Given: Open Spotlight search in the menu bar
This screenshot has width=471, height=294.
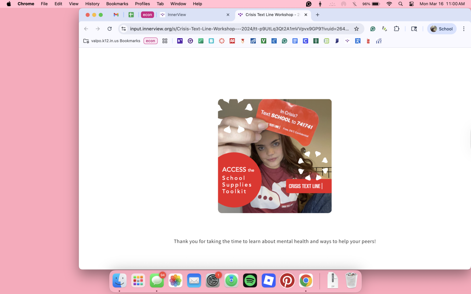Looking at the screenshot, I should coord(400,4).
